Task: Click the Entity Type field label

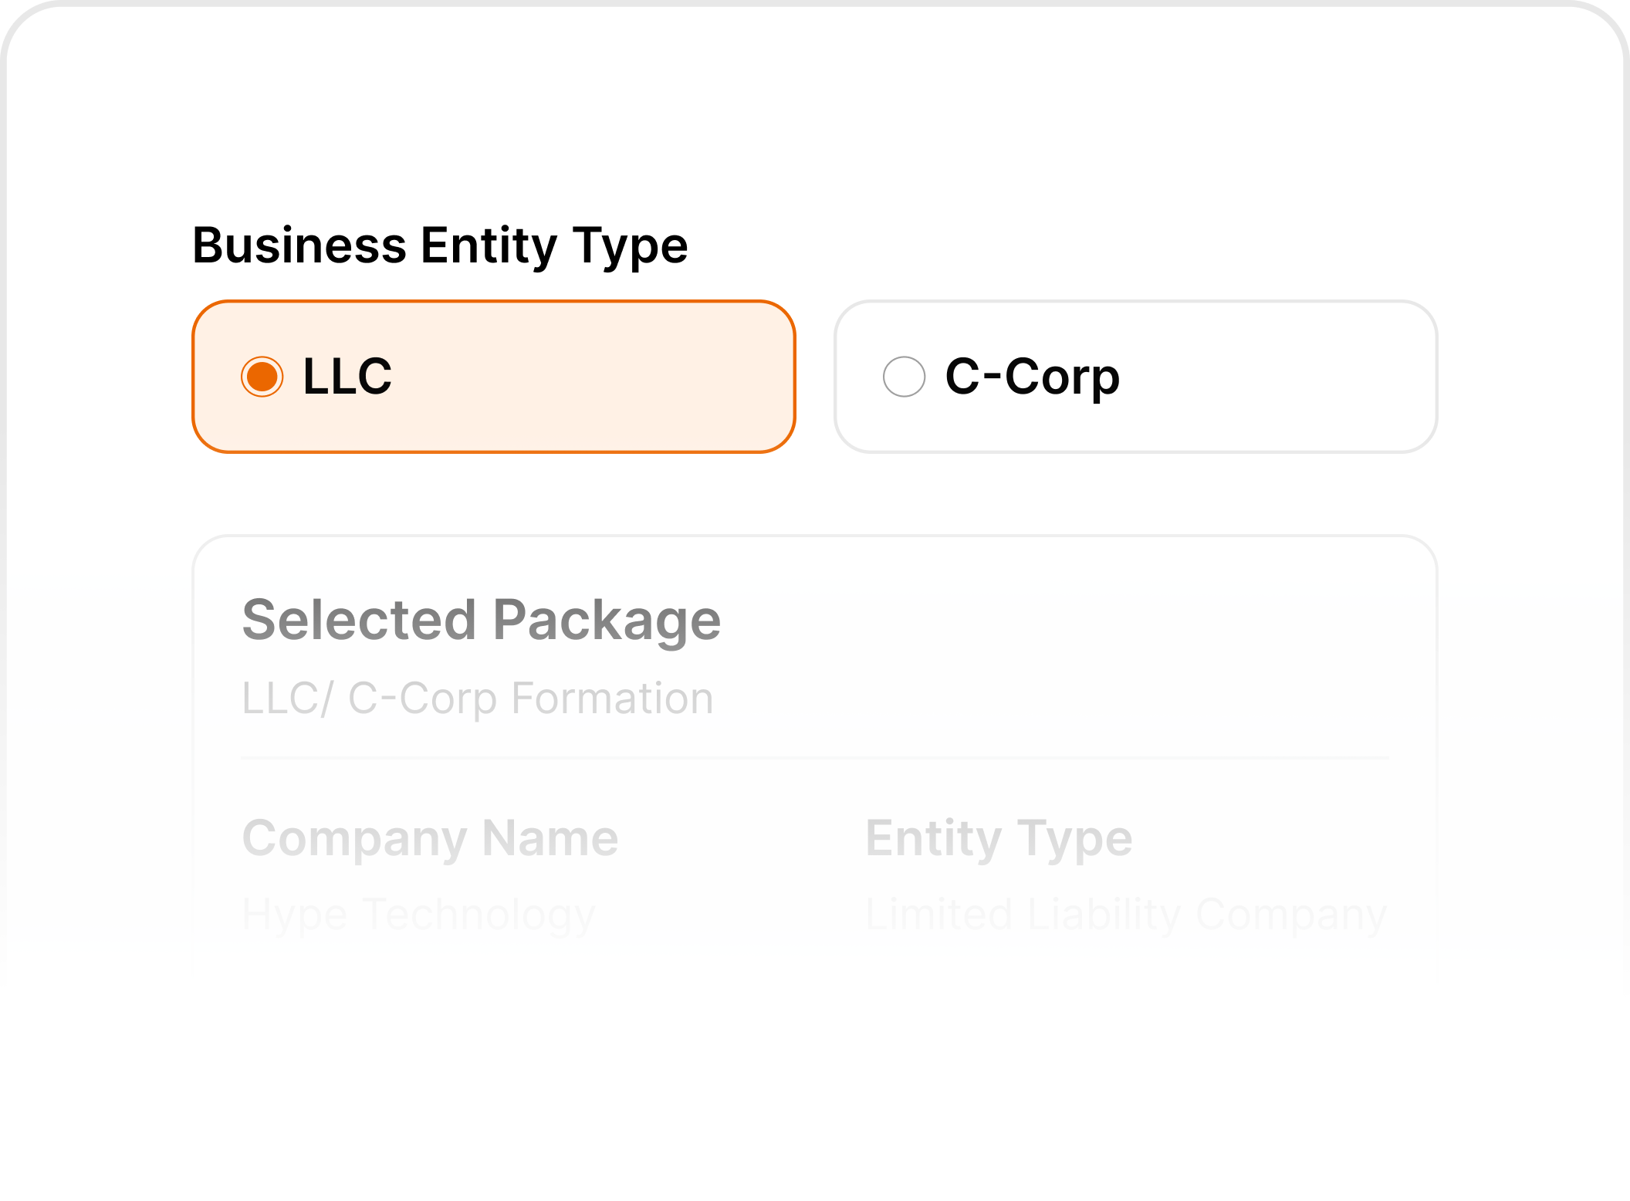Action: (999, 839)
